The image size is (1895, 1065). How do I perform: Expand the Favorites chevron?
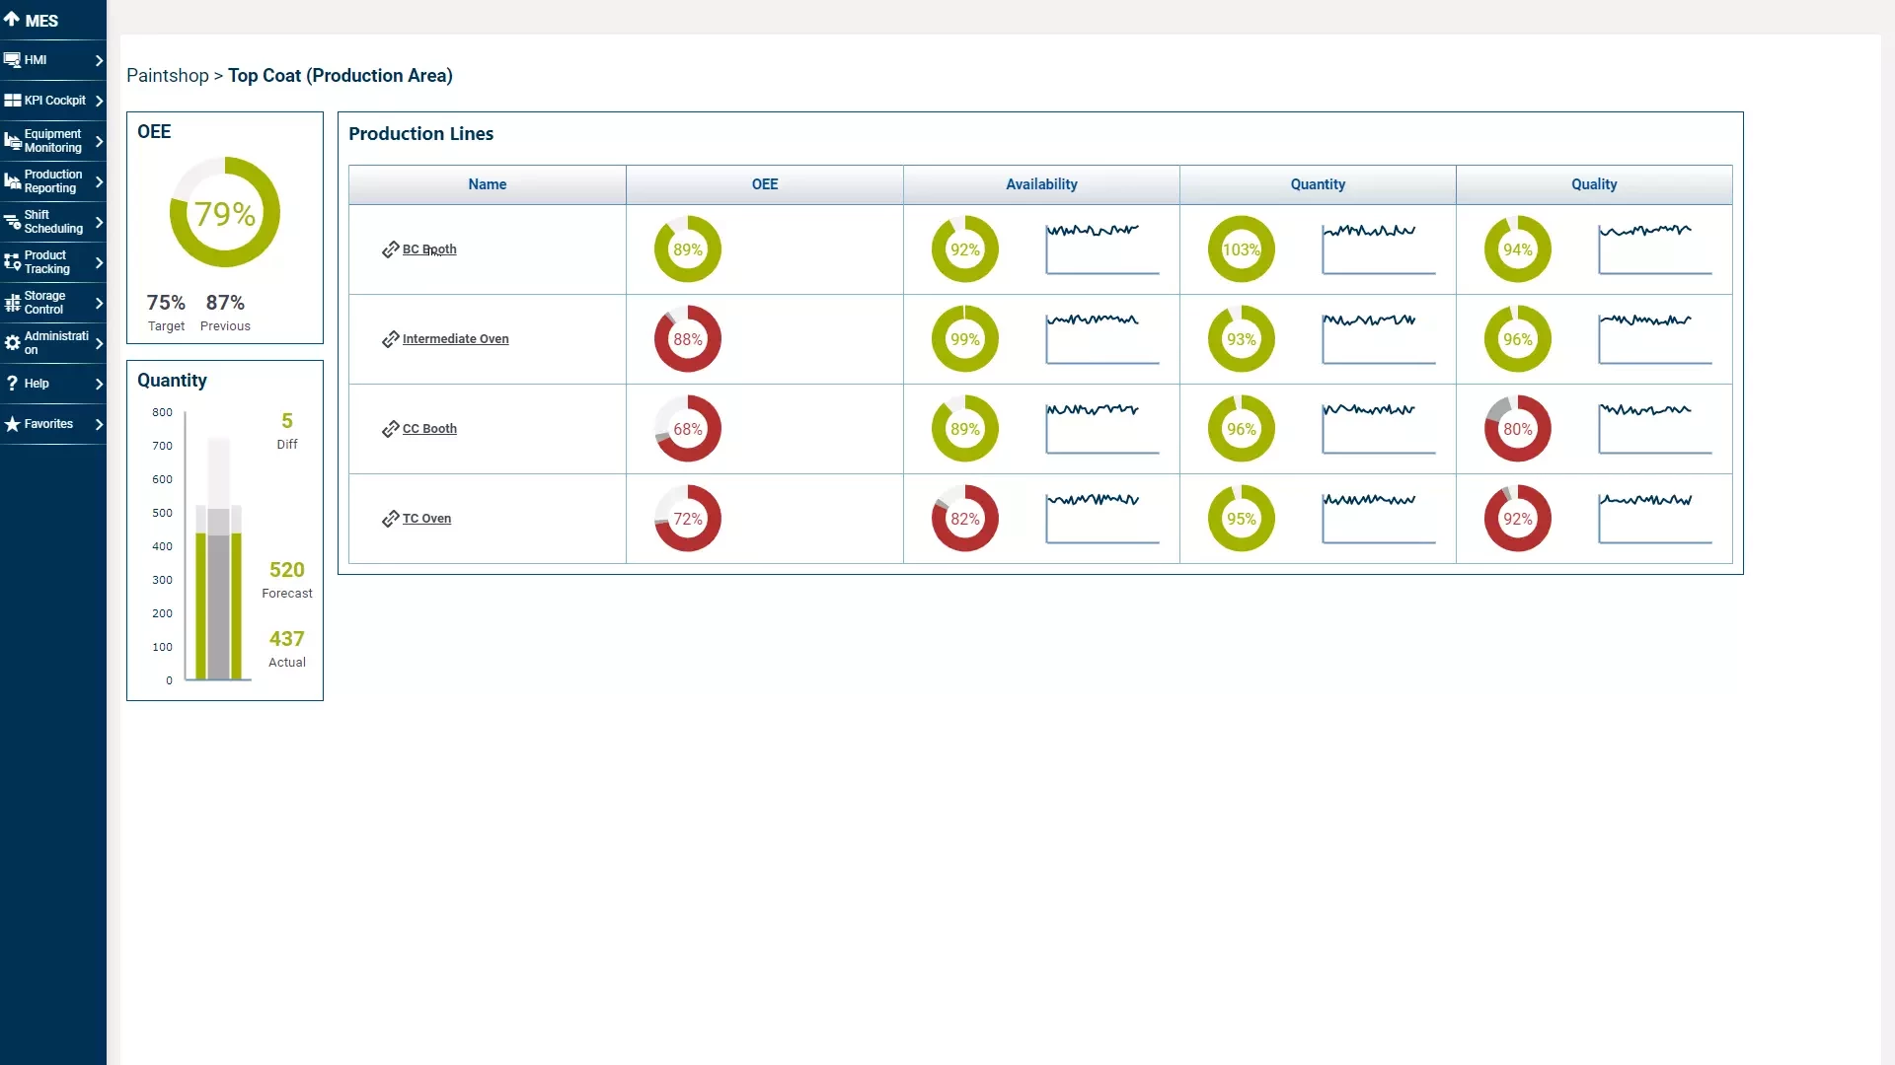point(99,423)
